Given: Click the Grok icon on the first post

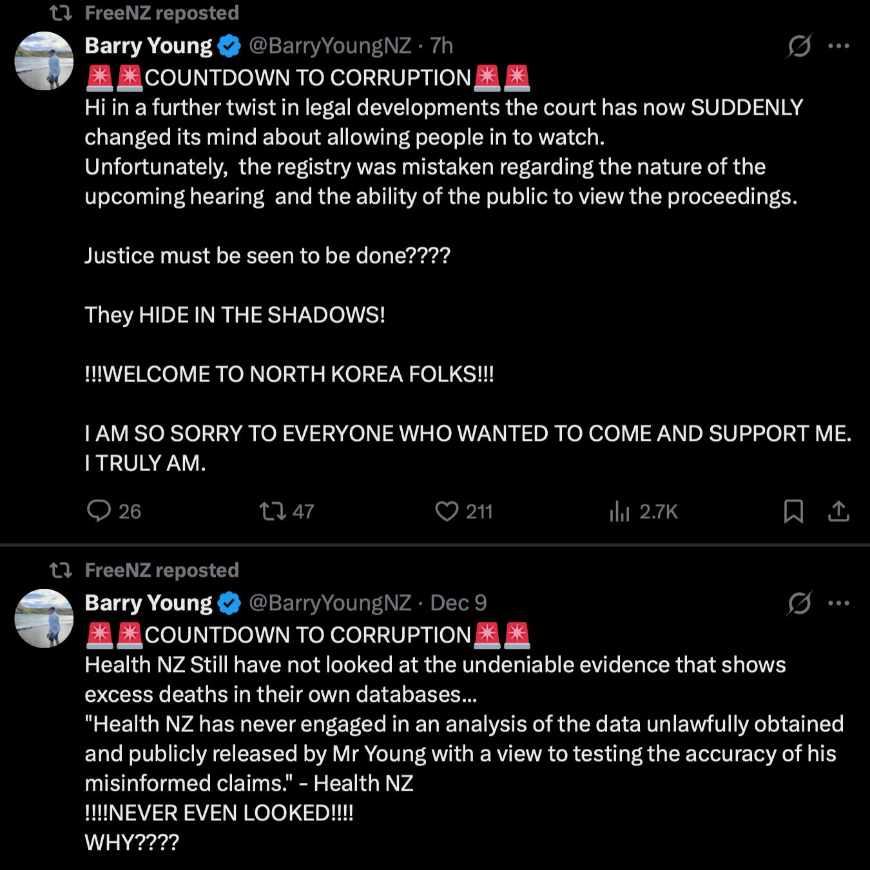Looking at the screenshot, I should click(x=799, y=46).
